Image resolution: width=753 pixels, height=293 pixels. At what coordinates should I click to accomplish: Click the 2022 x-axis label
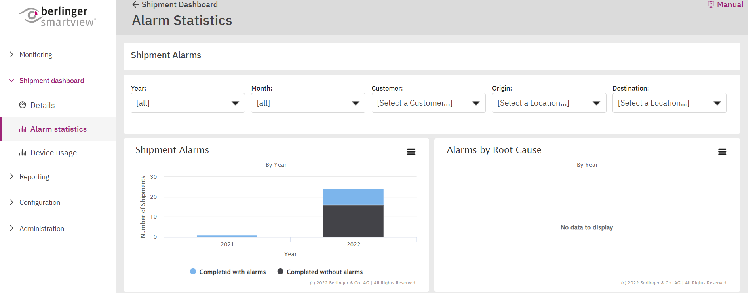coord(354,244)
